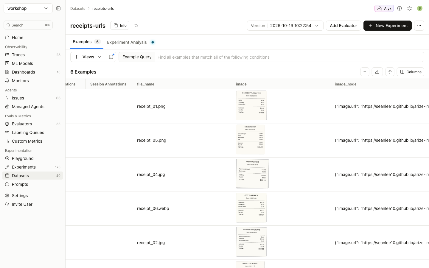Select the receipt_02.jpg file name cell

[x=181, y=243]
